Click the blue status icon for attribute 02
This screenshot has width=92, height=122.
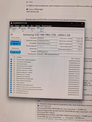pyautogui.click(x=11, y=61)
